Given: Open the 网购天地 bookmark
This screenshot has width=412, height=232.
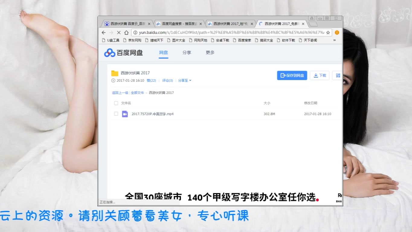Looking at the screenshot, I should coord(198,40).
